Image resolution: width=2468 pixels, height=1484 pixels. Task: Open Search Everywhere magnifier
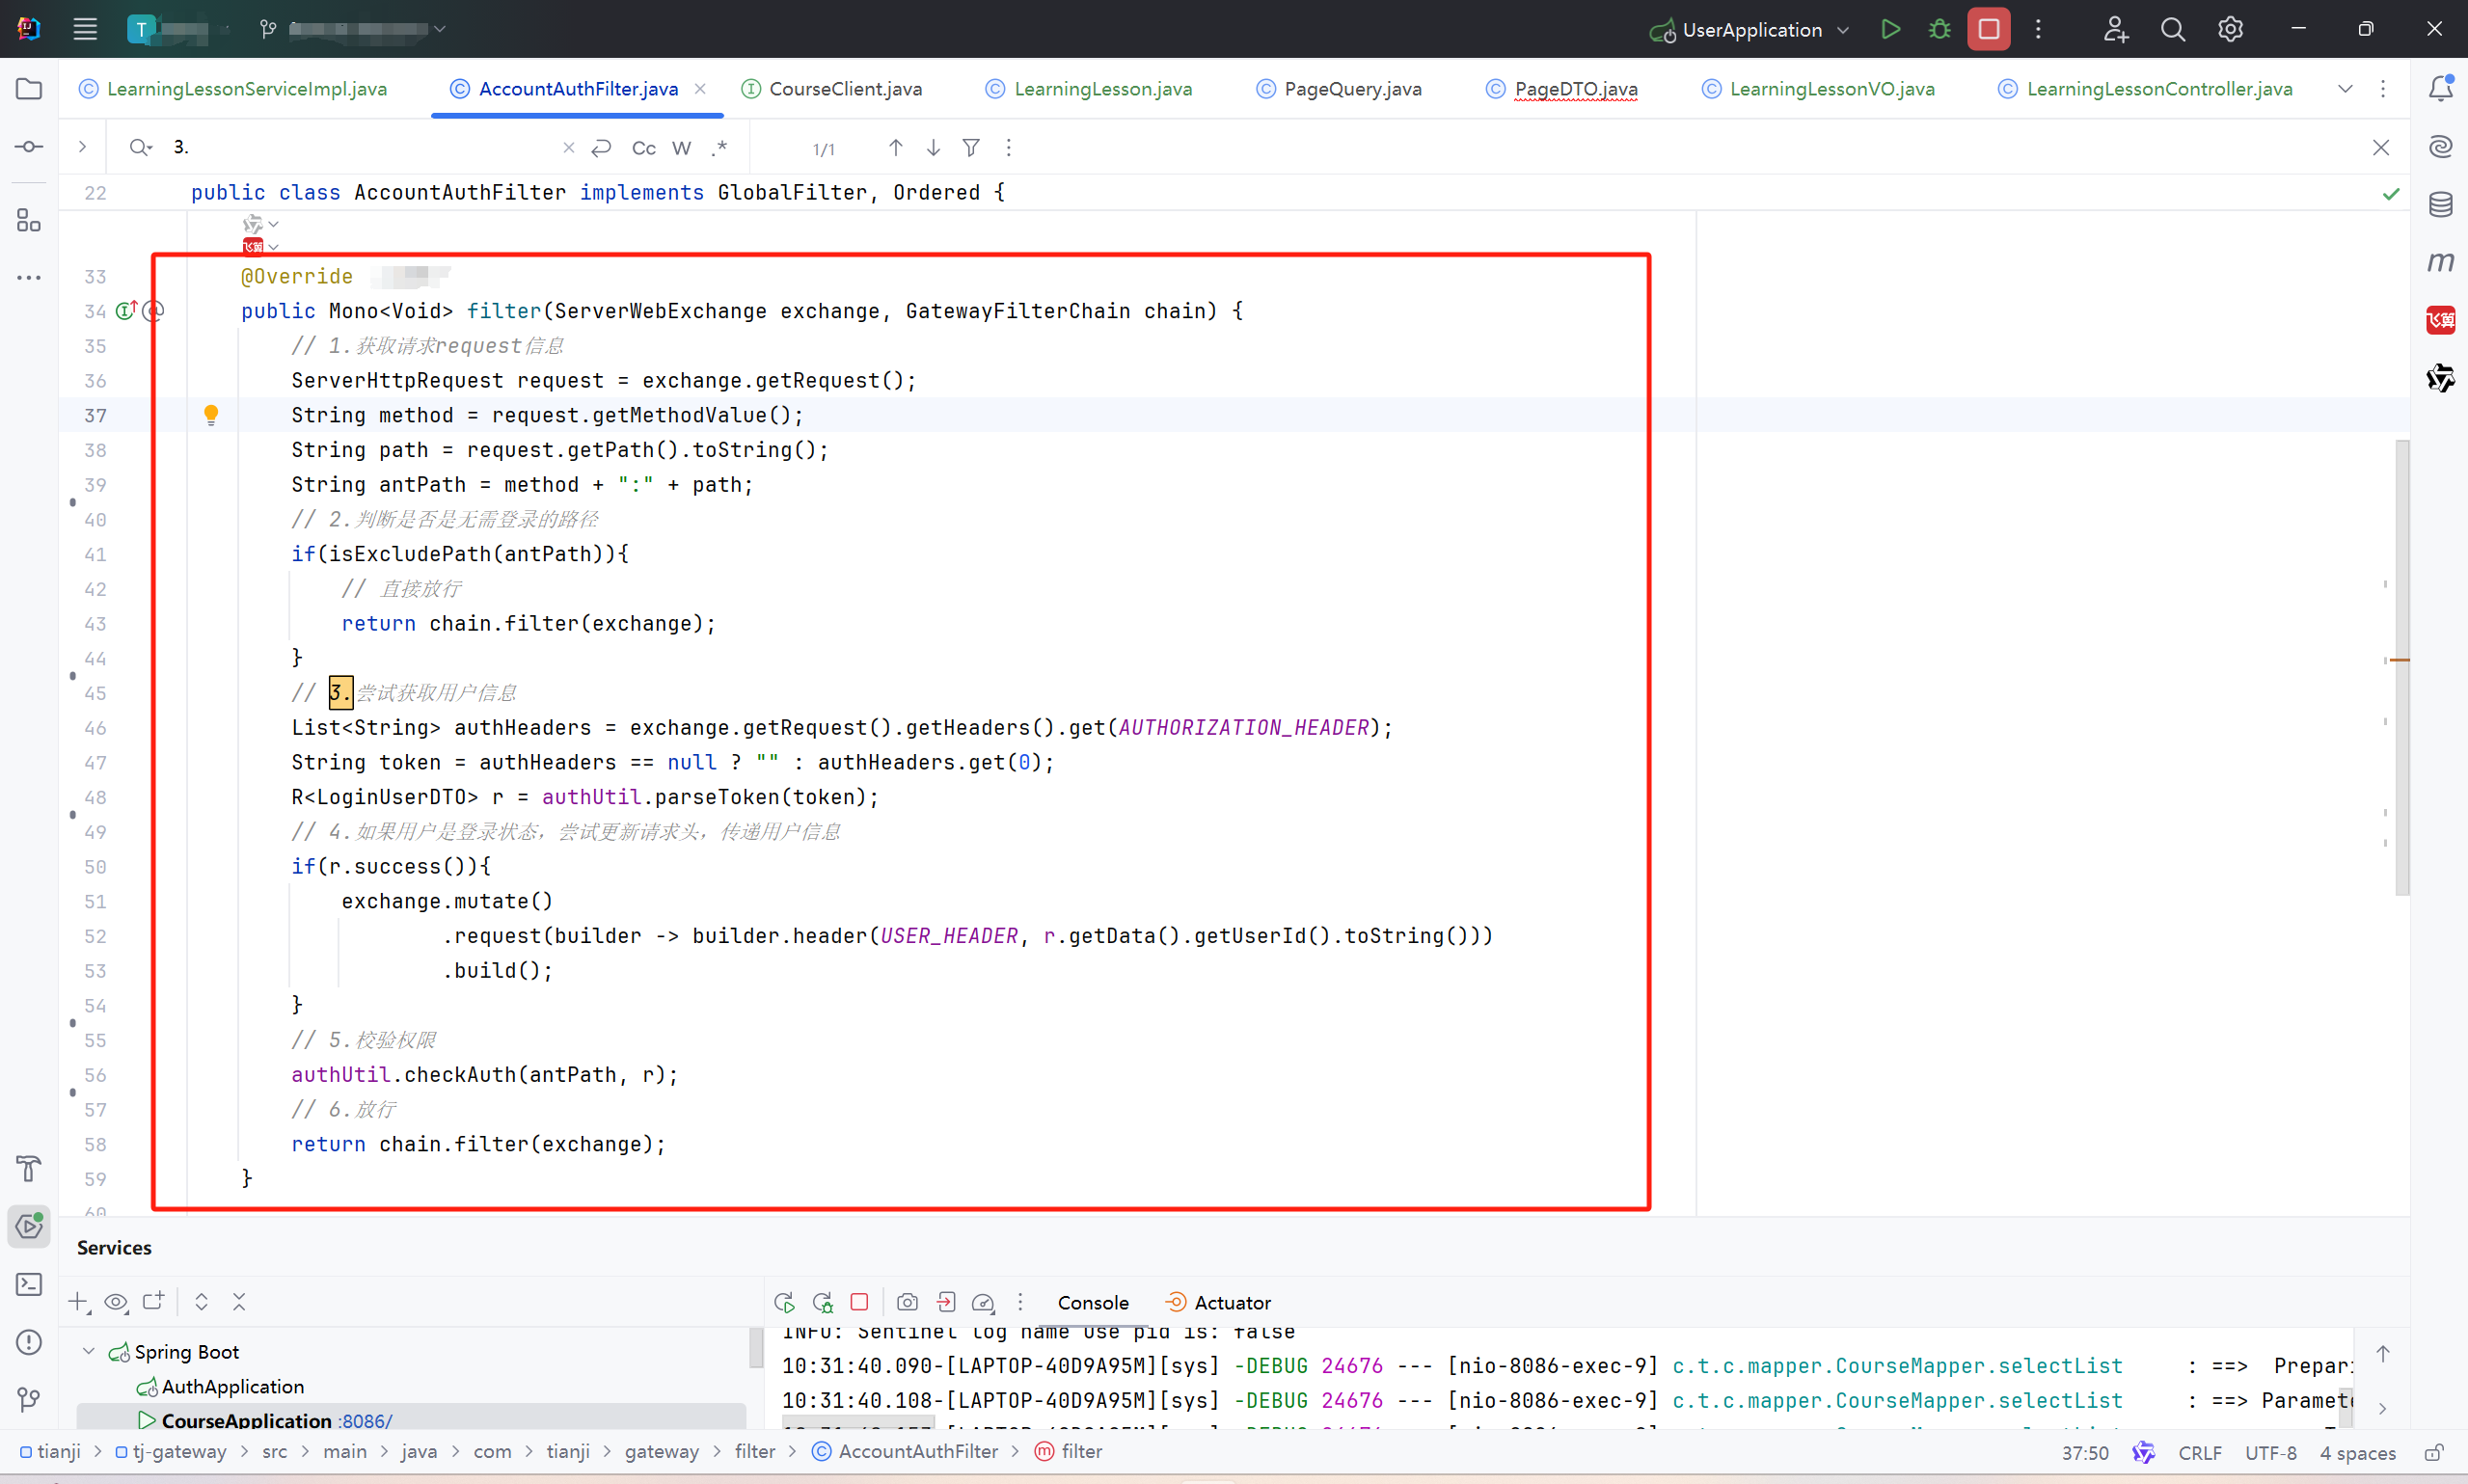click(x=2173, y=29)
